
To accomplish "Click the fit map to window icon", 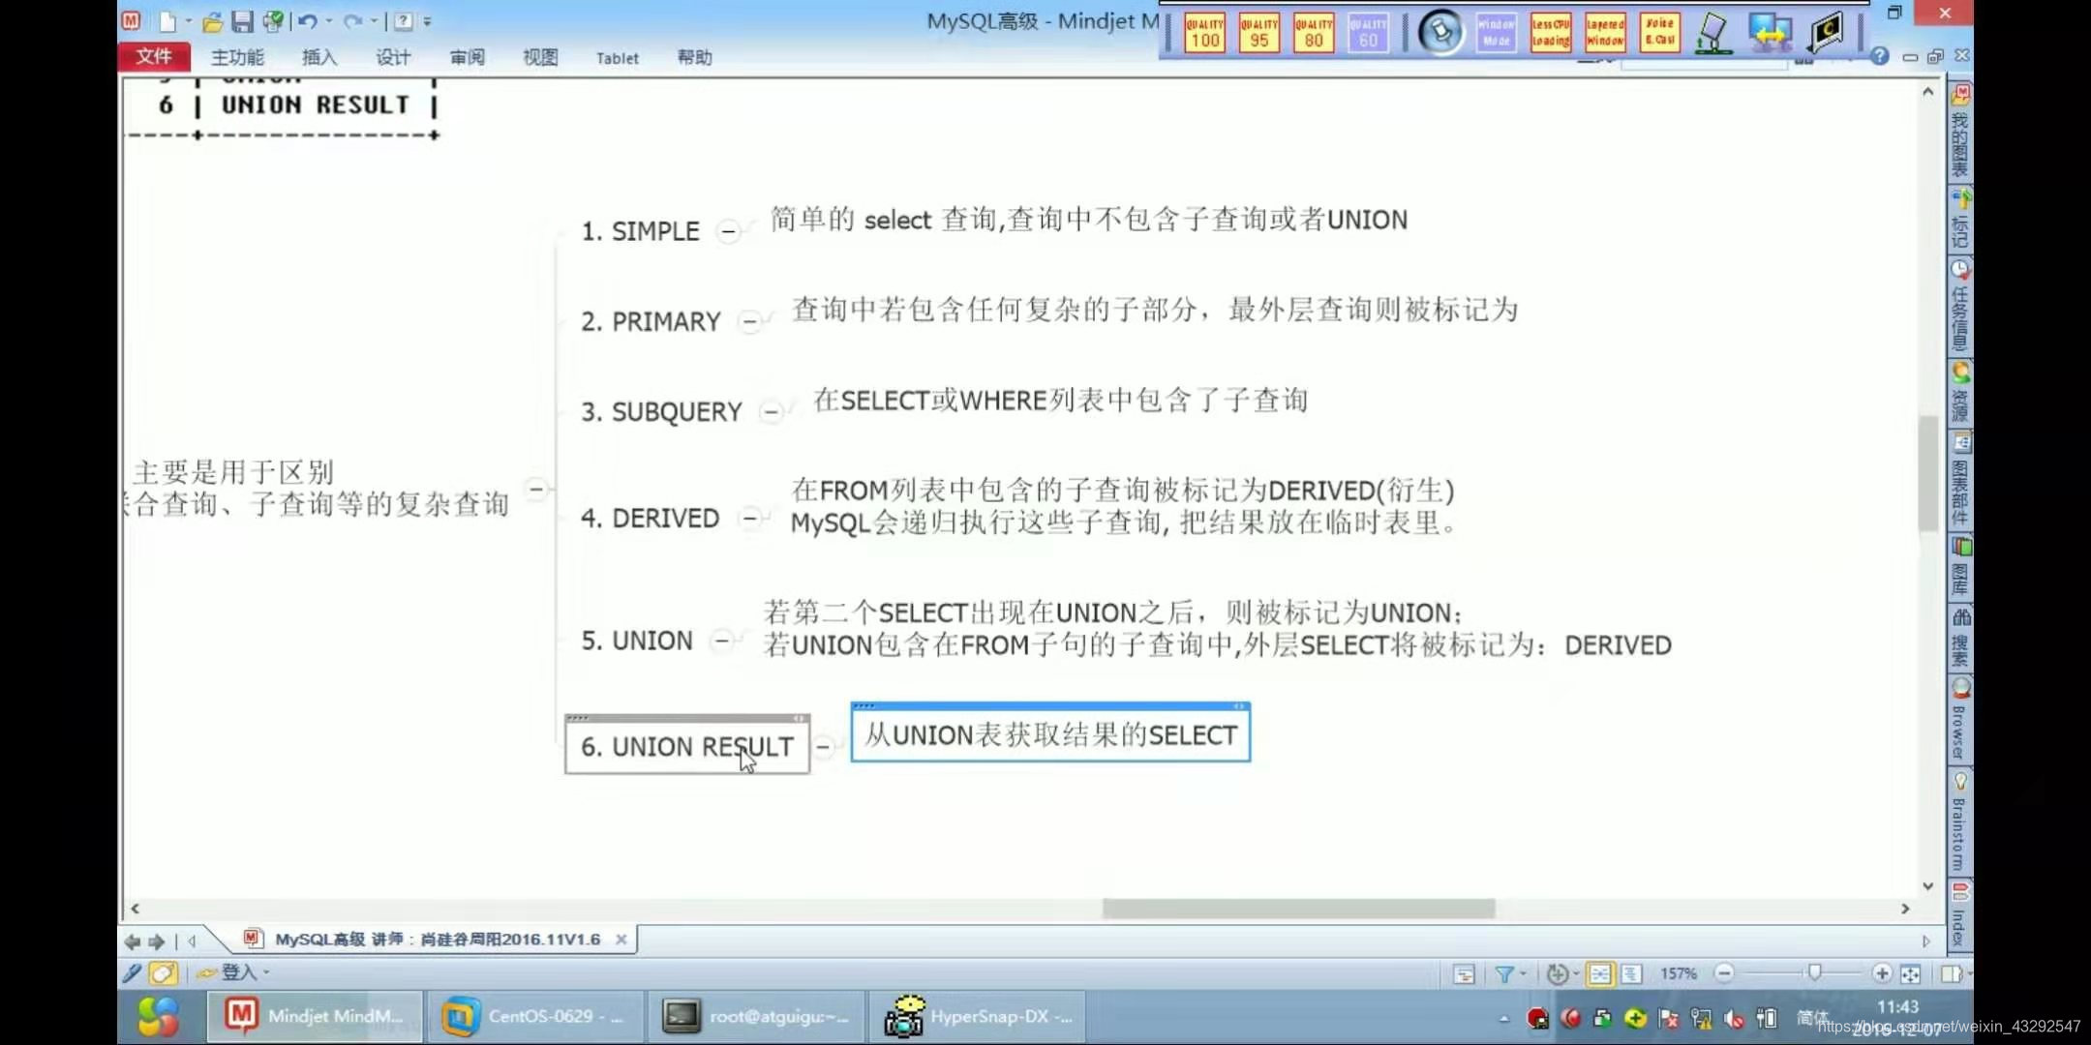I will click(x=1910, y=973).
